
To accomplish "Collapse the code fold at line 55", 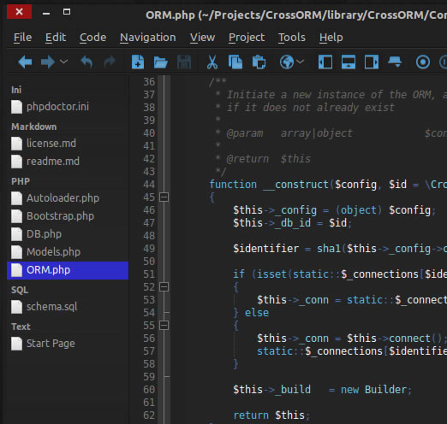I will click(164, 326).
